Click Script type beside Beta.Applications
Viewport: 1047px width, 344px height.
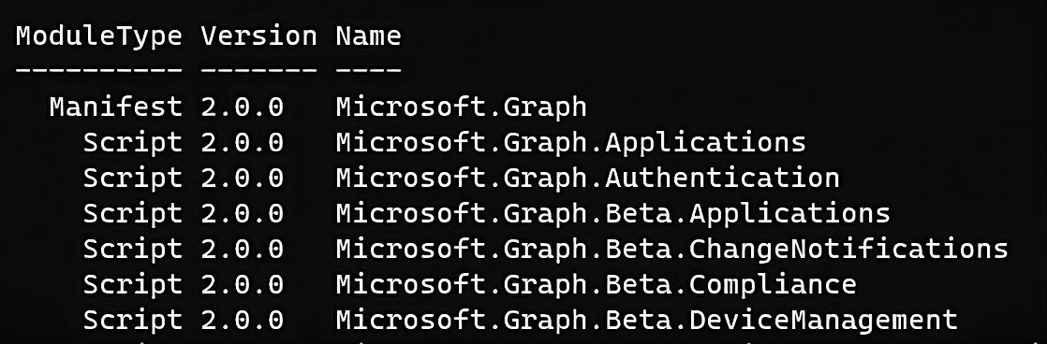132,213
